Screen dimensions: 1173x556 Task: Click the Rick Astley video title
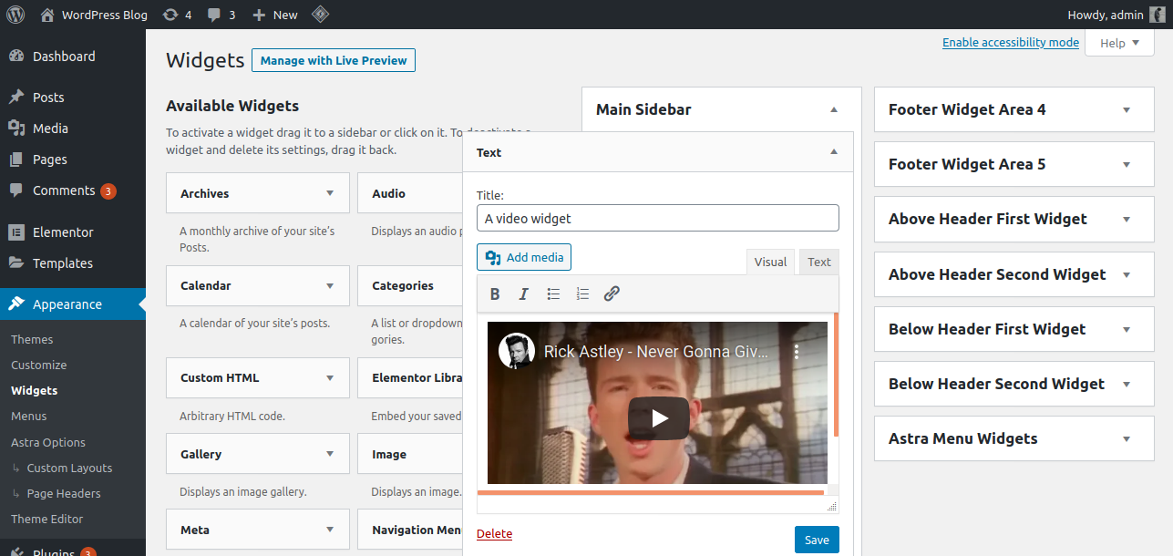click(x=656, y=351)
